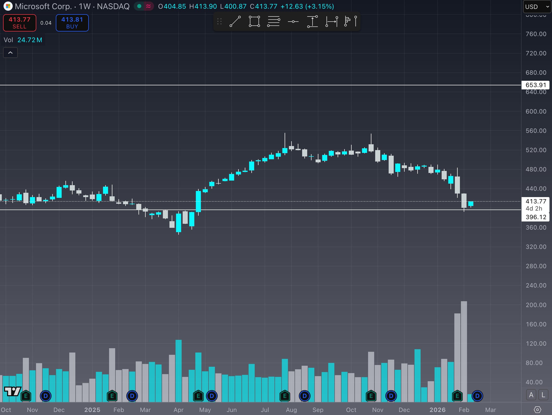Viewport: 552px width, 415px height.
Task: Click the 2026 label on the time axis
Action: click(x=438, y=410)
